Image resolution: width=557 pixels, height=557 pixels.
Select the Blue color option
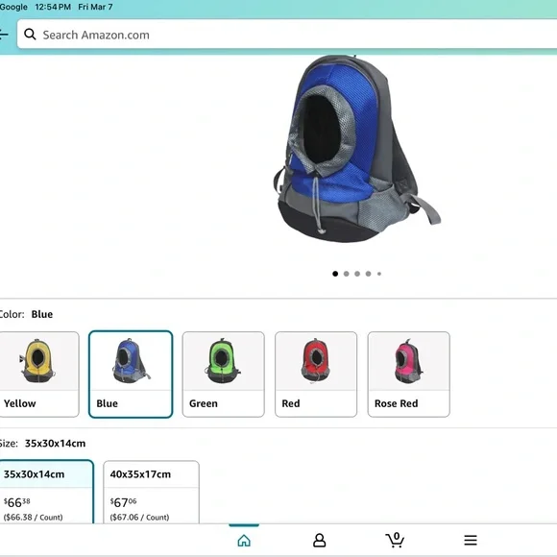131,375
